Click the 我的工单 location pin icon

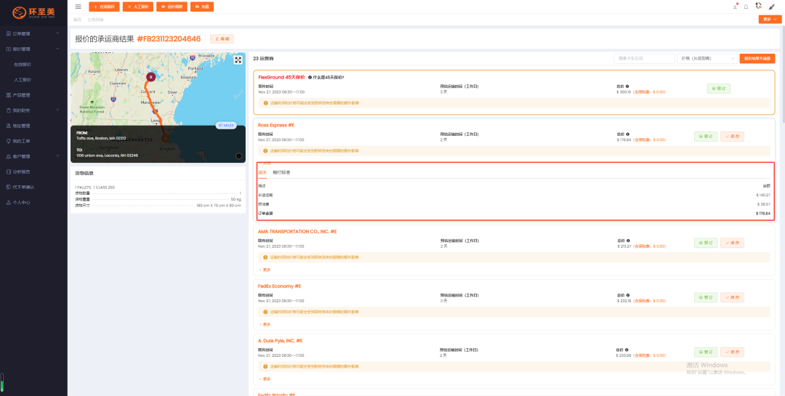click(x=8, y=141)
